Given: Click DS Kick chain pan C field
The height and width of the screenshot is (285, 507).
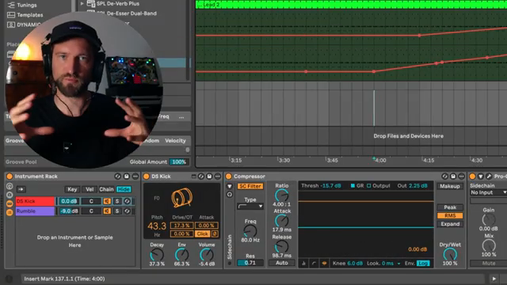Looking at the screenshot, I should click(91, 201).
